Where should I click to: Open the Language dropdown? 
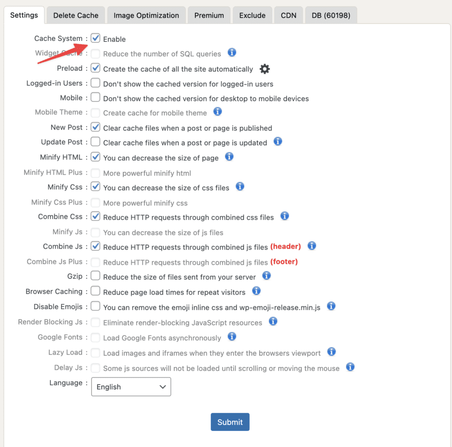click(131, 387)
